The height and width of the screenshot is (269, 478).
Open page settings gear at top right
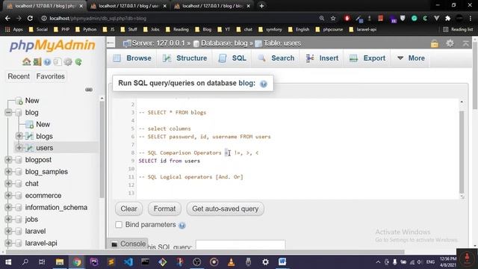450,43
